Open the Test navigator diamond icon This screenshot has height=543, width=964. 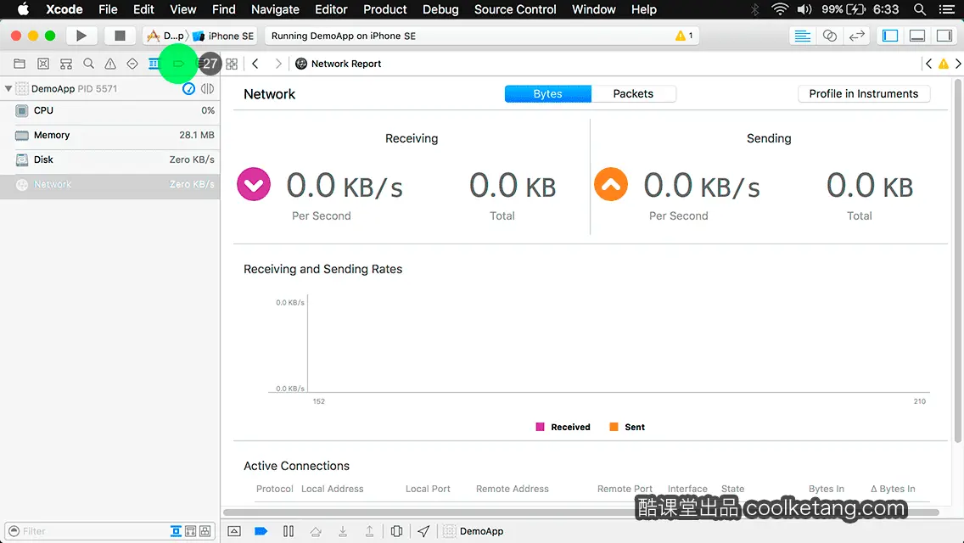click(x=132, y=64)
